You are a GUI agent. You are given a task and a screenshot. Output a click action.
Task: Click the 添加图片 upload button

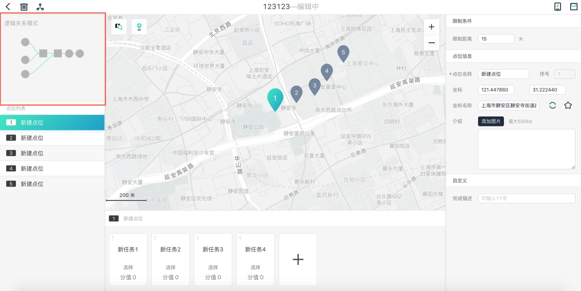[491, 121]
